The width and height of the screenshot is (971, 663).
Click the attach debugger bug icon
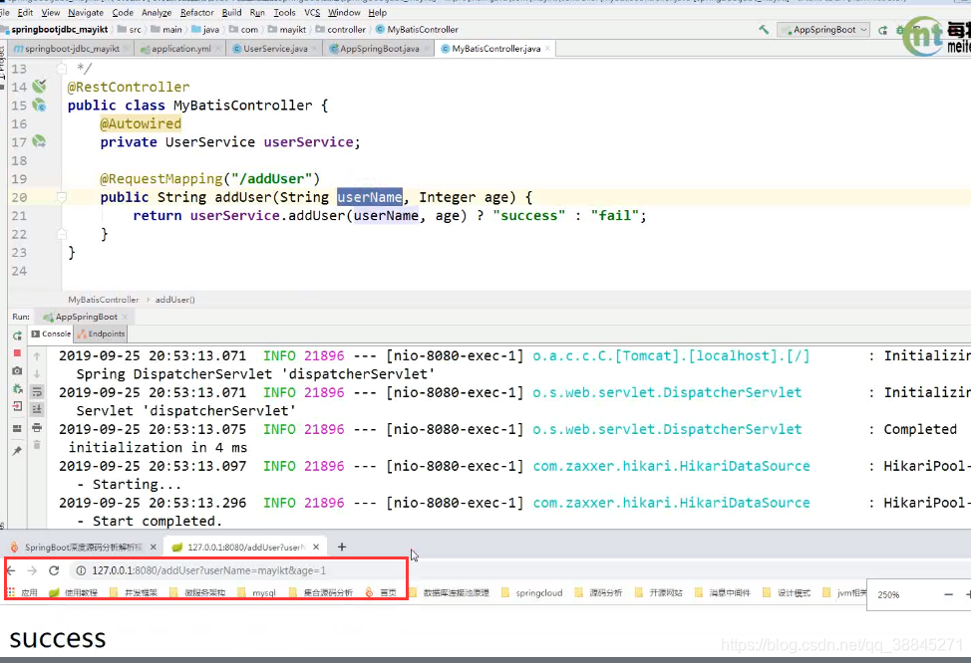(17, 389)
